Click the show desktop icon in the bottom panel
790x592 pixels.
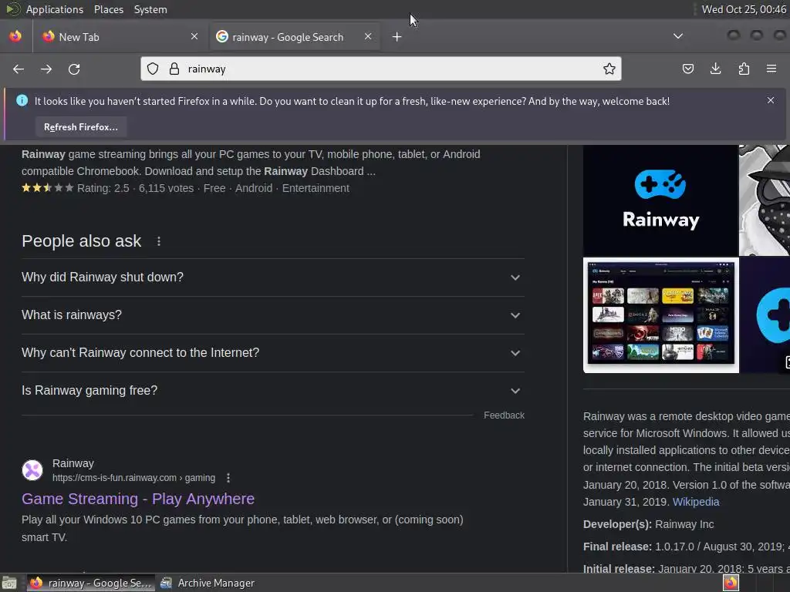tap(9, 583)
